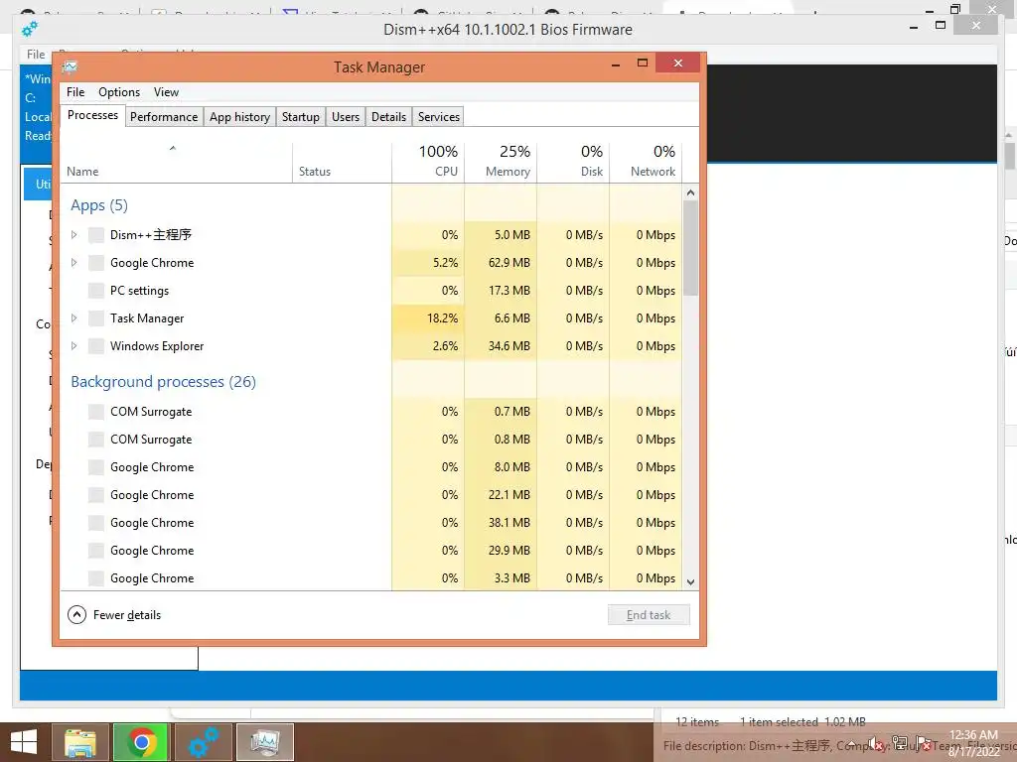Image resolution: width=1017 pixels, height=762 pixels.
Task: Select Google Chrome process using 8.0 MB
Action: coord(371,467)
